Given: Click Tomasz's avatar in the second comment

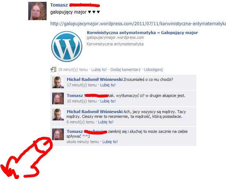Looking at the screenshot, I should 58,98.
